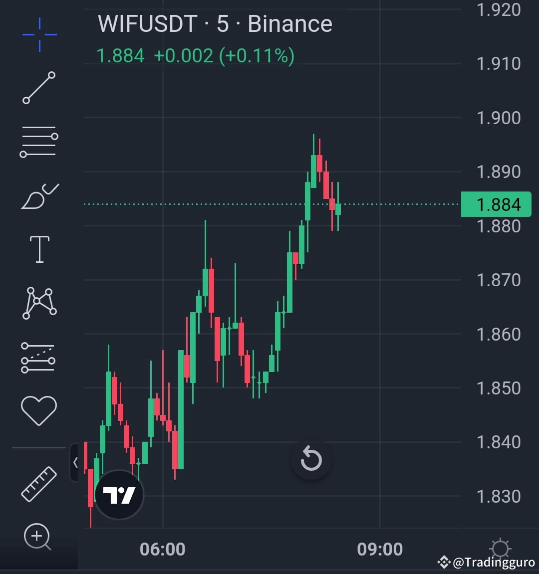Select the text annotation tool
This screenshot has height=574, width=539.
[x=39, y=248]
